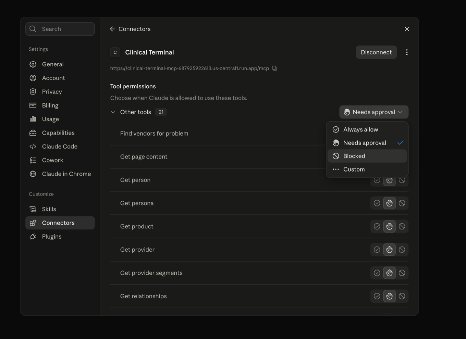Open the Plugins page
Image resolution: width=466 pixels, height=339 pixels.
(x=60, y=236)
